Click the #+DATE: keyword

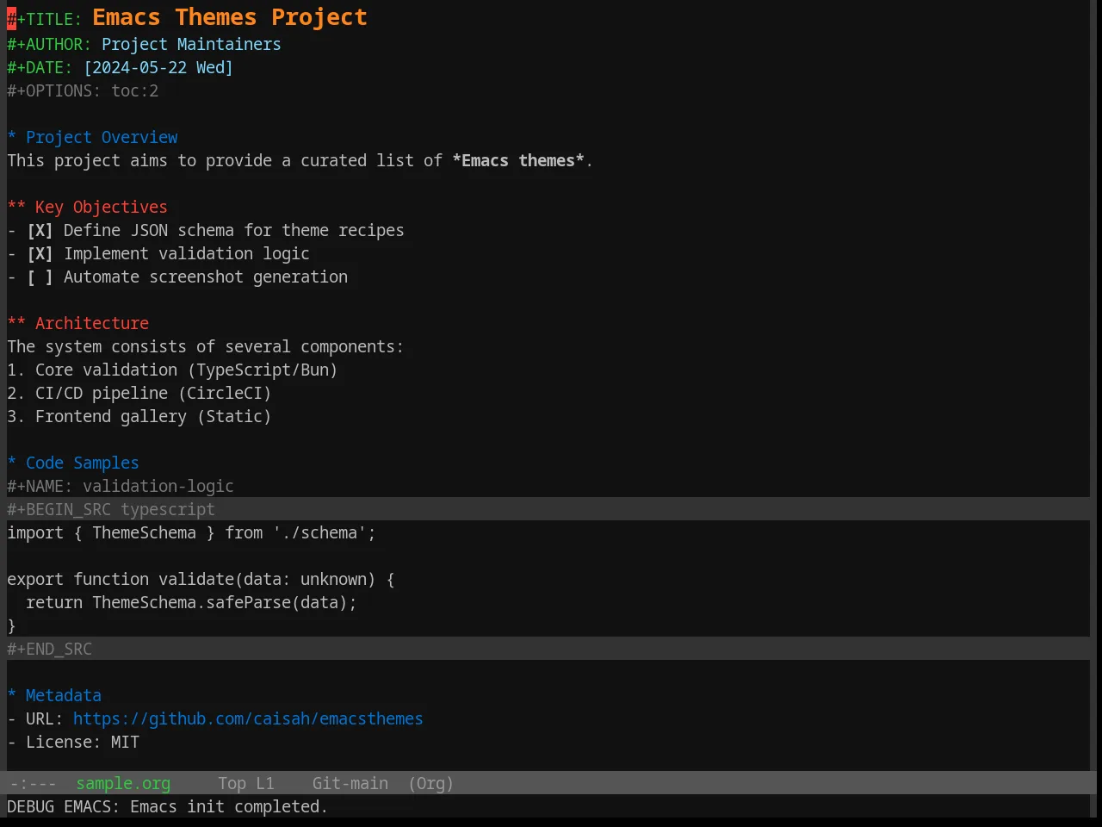(40, 68)
